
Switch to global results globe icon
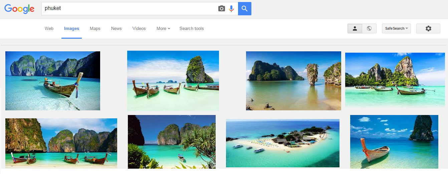(x=369, y=29)
